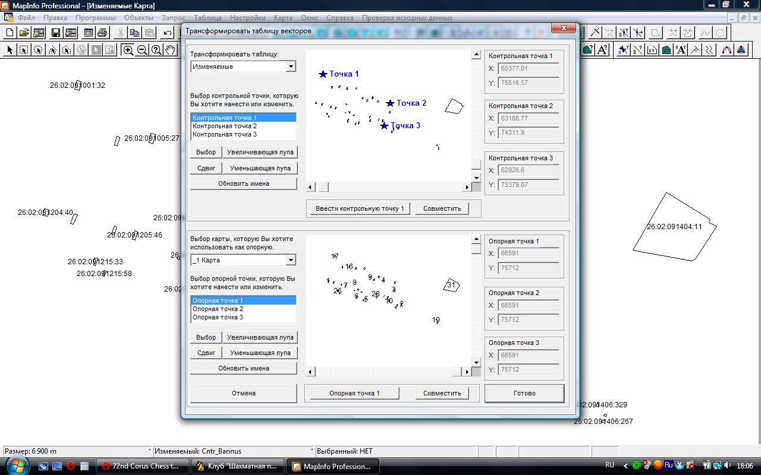Click Ввести контрольную точку 1 button
The height and width of the screenshot is (475, 761).
click(x=360, y=208)
